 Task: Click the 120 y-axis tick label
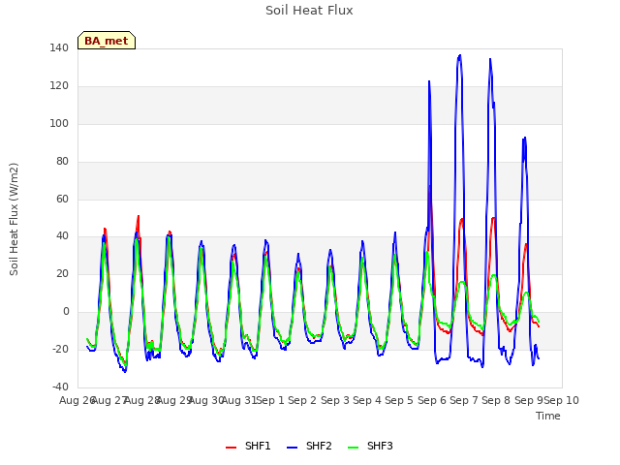[x=59, y=86]
